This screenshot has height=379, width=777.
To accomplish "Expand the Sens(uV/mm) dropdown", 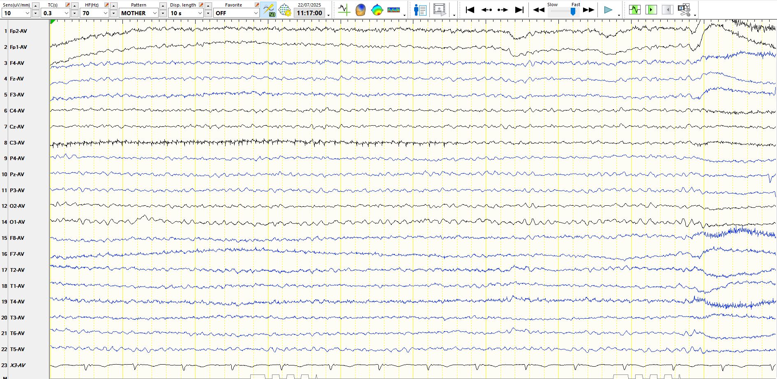I will click(28, 13).
